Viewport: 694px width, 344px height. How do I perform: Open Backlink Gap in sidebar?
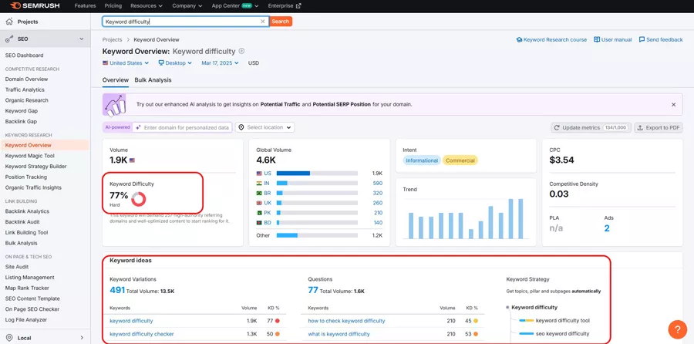click(22, 122)
